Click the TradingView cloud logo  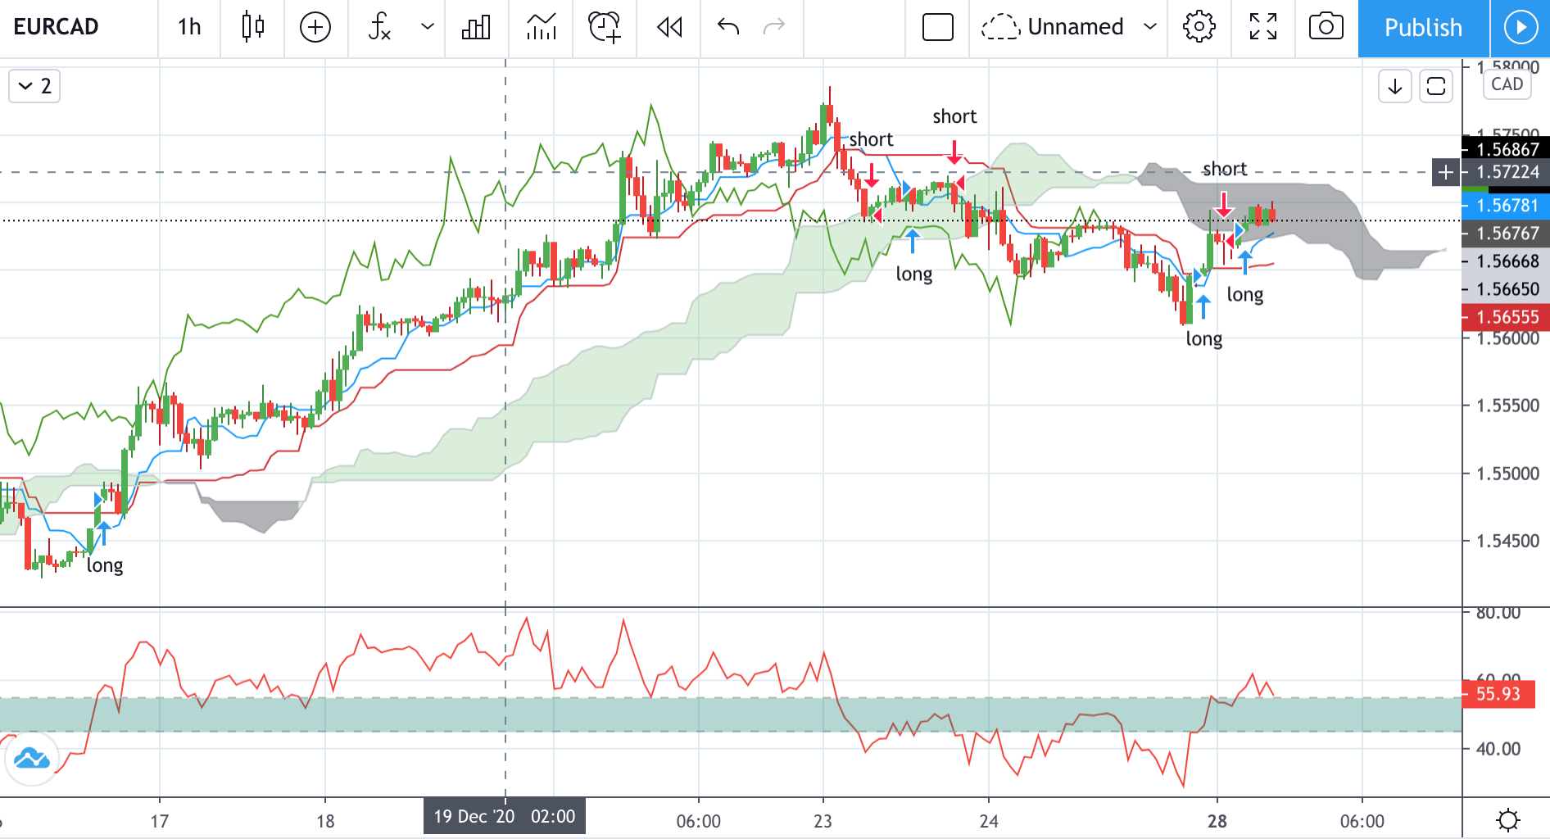pyautogui.click(x=32, y=759)
